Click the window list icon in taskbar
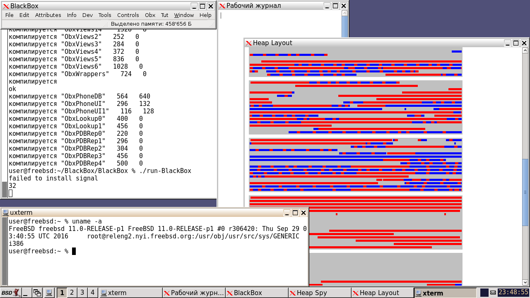The image size is (530, 298). pyautogui.click(x=37, y=293)
